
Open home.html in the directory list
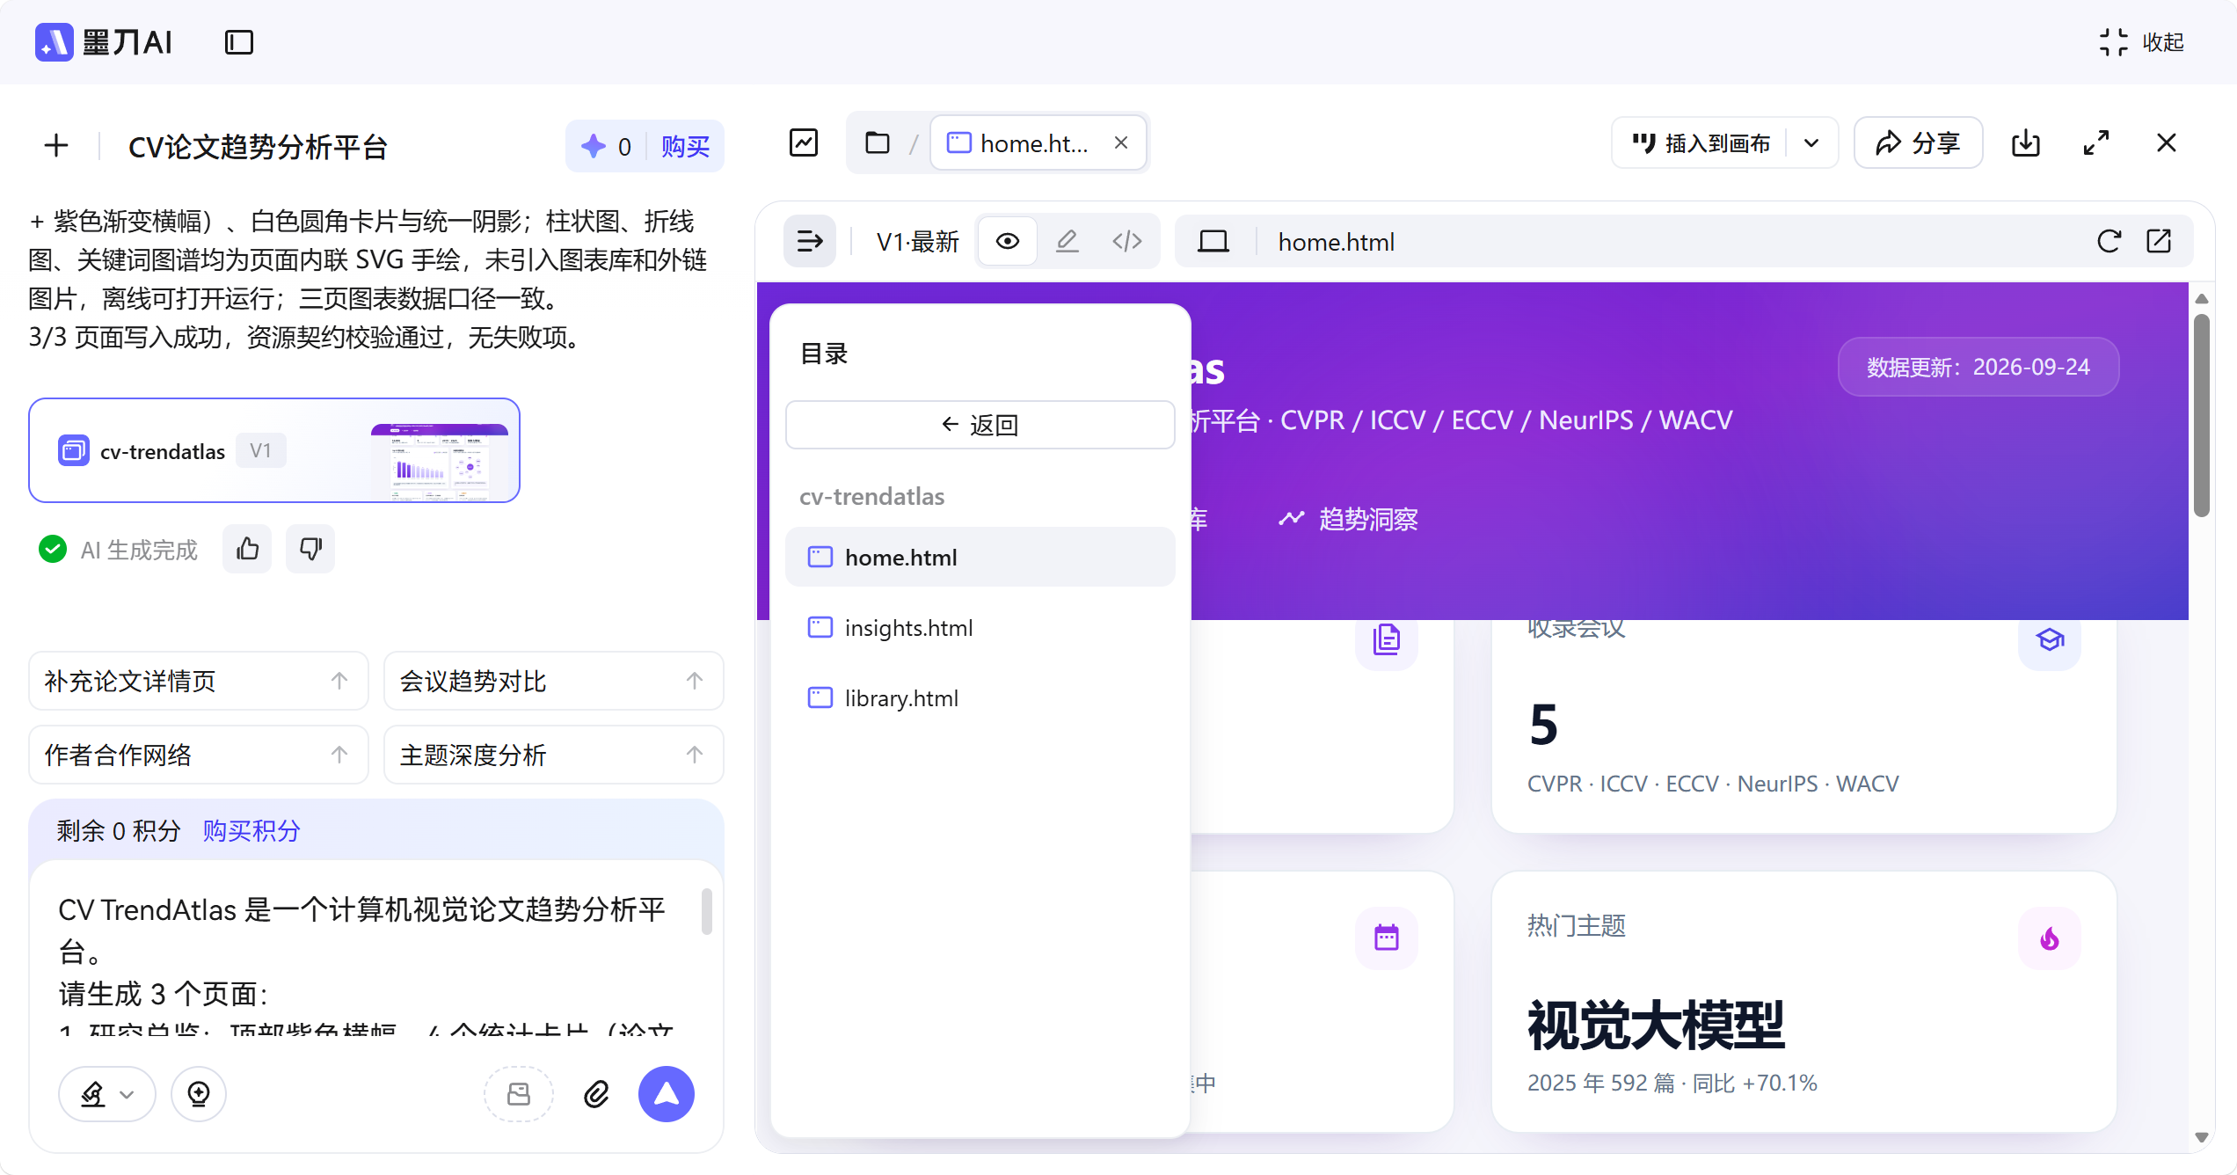pos(980,557)
